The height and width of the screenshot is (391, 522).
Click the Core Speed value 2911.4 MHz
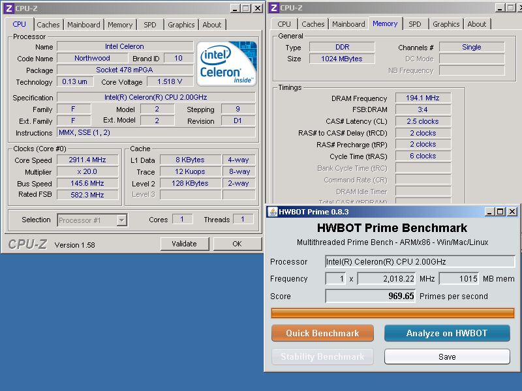click(x=87, y=160)
